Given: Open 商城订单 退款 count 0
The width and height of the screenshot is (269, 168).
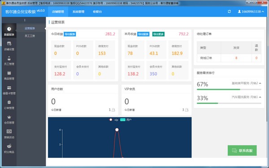Looking at the screenshot, I should (x=256, y=58).
